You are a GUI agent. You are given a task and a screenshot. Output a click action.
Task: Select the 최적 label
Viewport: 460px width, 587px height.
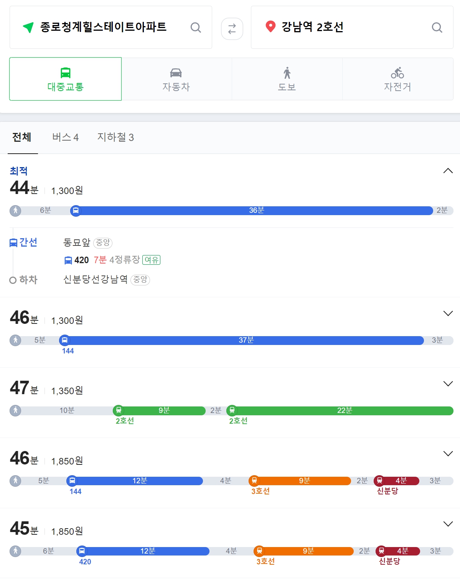19,171
